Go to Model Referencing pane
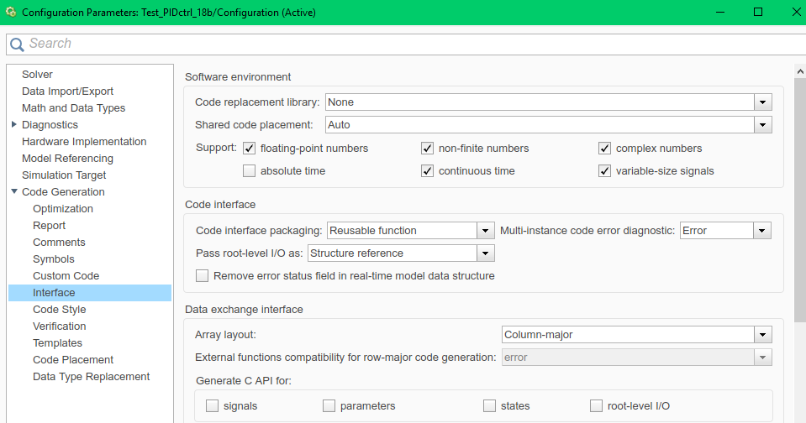Image resolution: width=806 pixels, height=423 pixels. (67, 159)
